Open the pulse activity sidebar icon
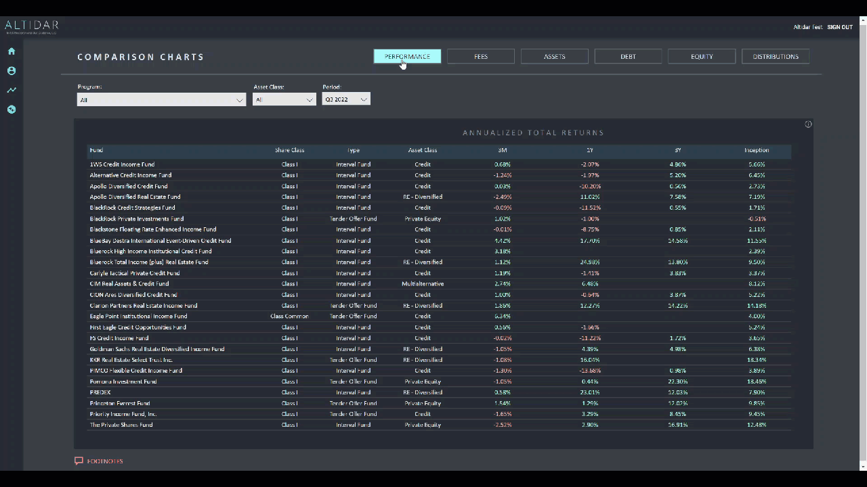This screenshot has width=867, height=487. 12,110
